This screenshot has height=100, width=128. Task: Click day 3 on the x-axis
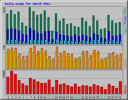pos(16,97)
